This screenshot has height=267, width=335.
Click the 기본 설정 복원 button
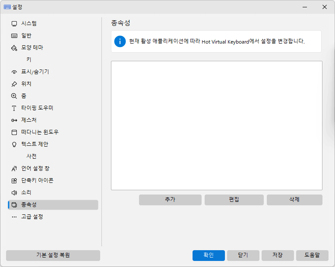pyautogui.click(x=53, y=255)
